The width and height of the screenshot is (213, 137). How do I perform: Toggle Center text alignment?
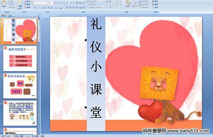coord(70,7)
